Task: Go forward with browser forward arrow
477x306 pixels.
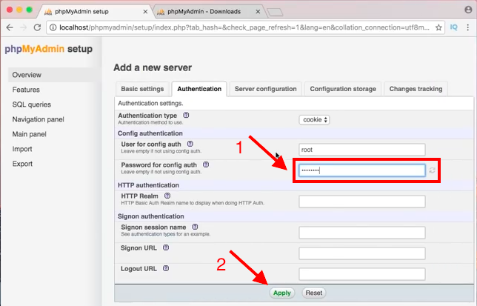Action: (x=24, y=27)
